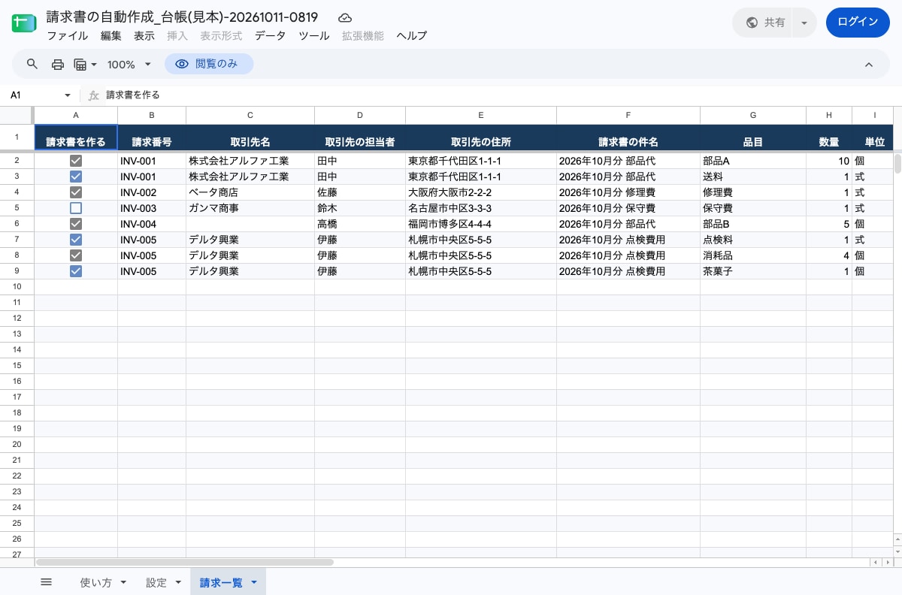
Task: Click the eye icon in view-only chip
Action: pos(181,65)
